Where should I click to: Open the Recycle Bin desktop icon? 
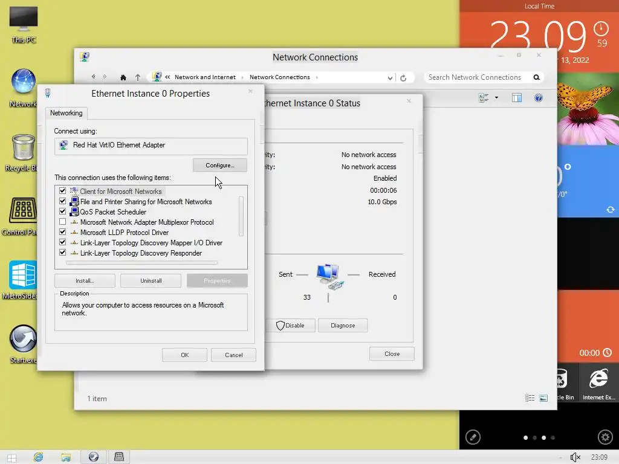coord(23,152)
